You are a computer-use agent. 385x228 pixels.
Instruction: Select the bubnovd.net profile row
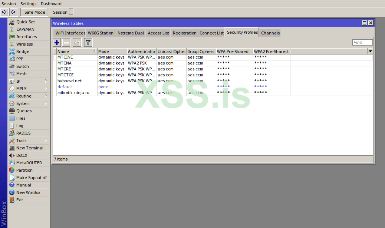[213, 81]
